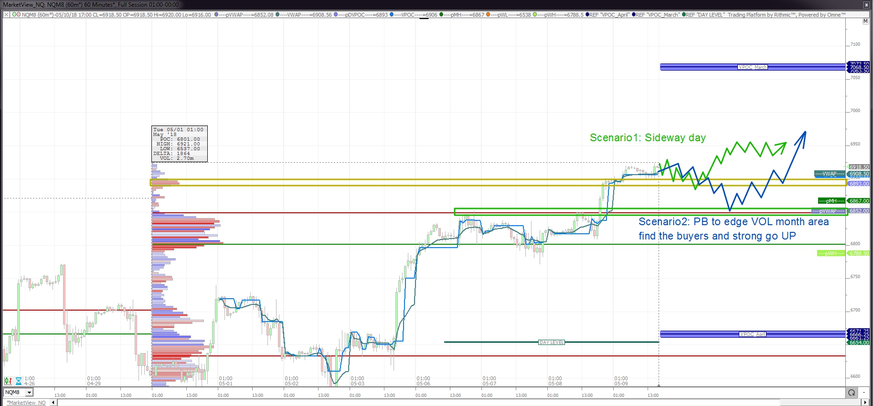Click the pWH legend color dot
This screenshot has width=873, height=406.
point(535,15)
